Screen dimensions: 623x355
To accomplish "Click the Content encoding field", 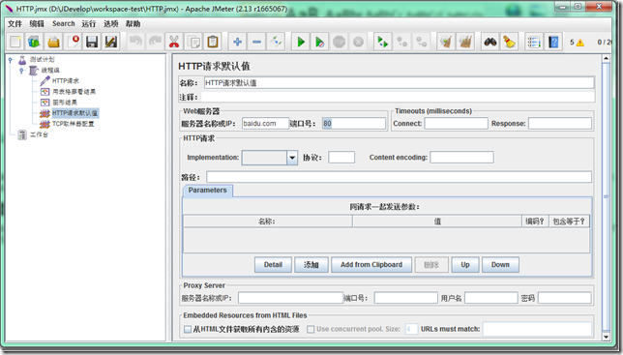I will [461, 158].
